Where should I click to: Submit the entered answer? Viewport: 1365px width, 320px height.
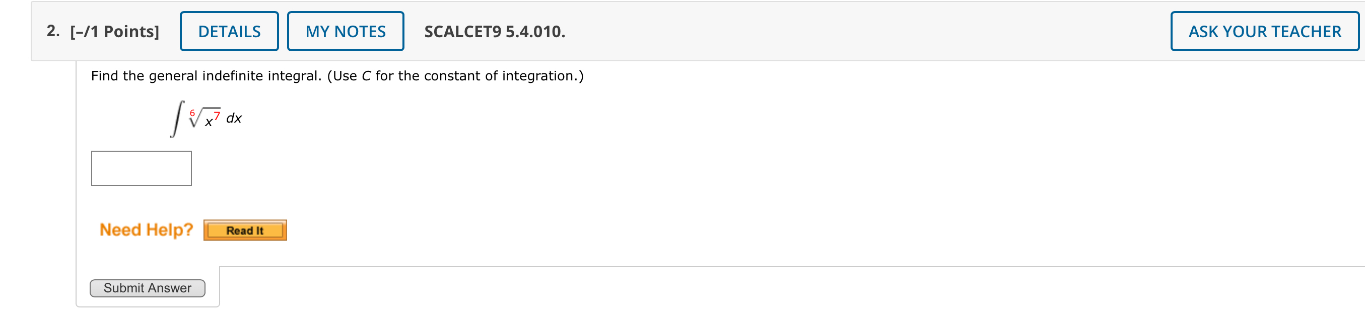tap(147, 288)
